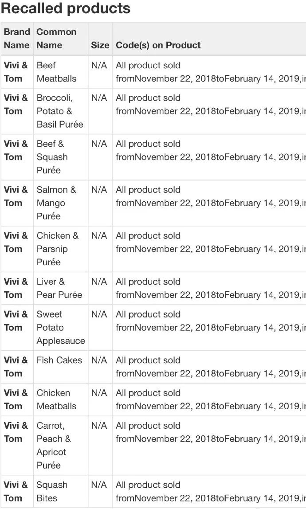Screen dimensions: 306x509
Task: Select the "Brand Name" column header
Action: tap(16, 39)
